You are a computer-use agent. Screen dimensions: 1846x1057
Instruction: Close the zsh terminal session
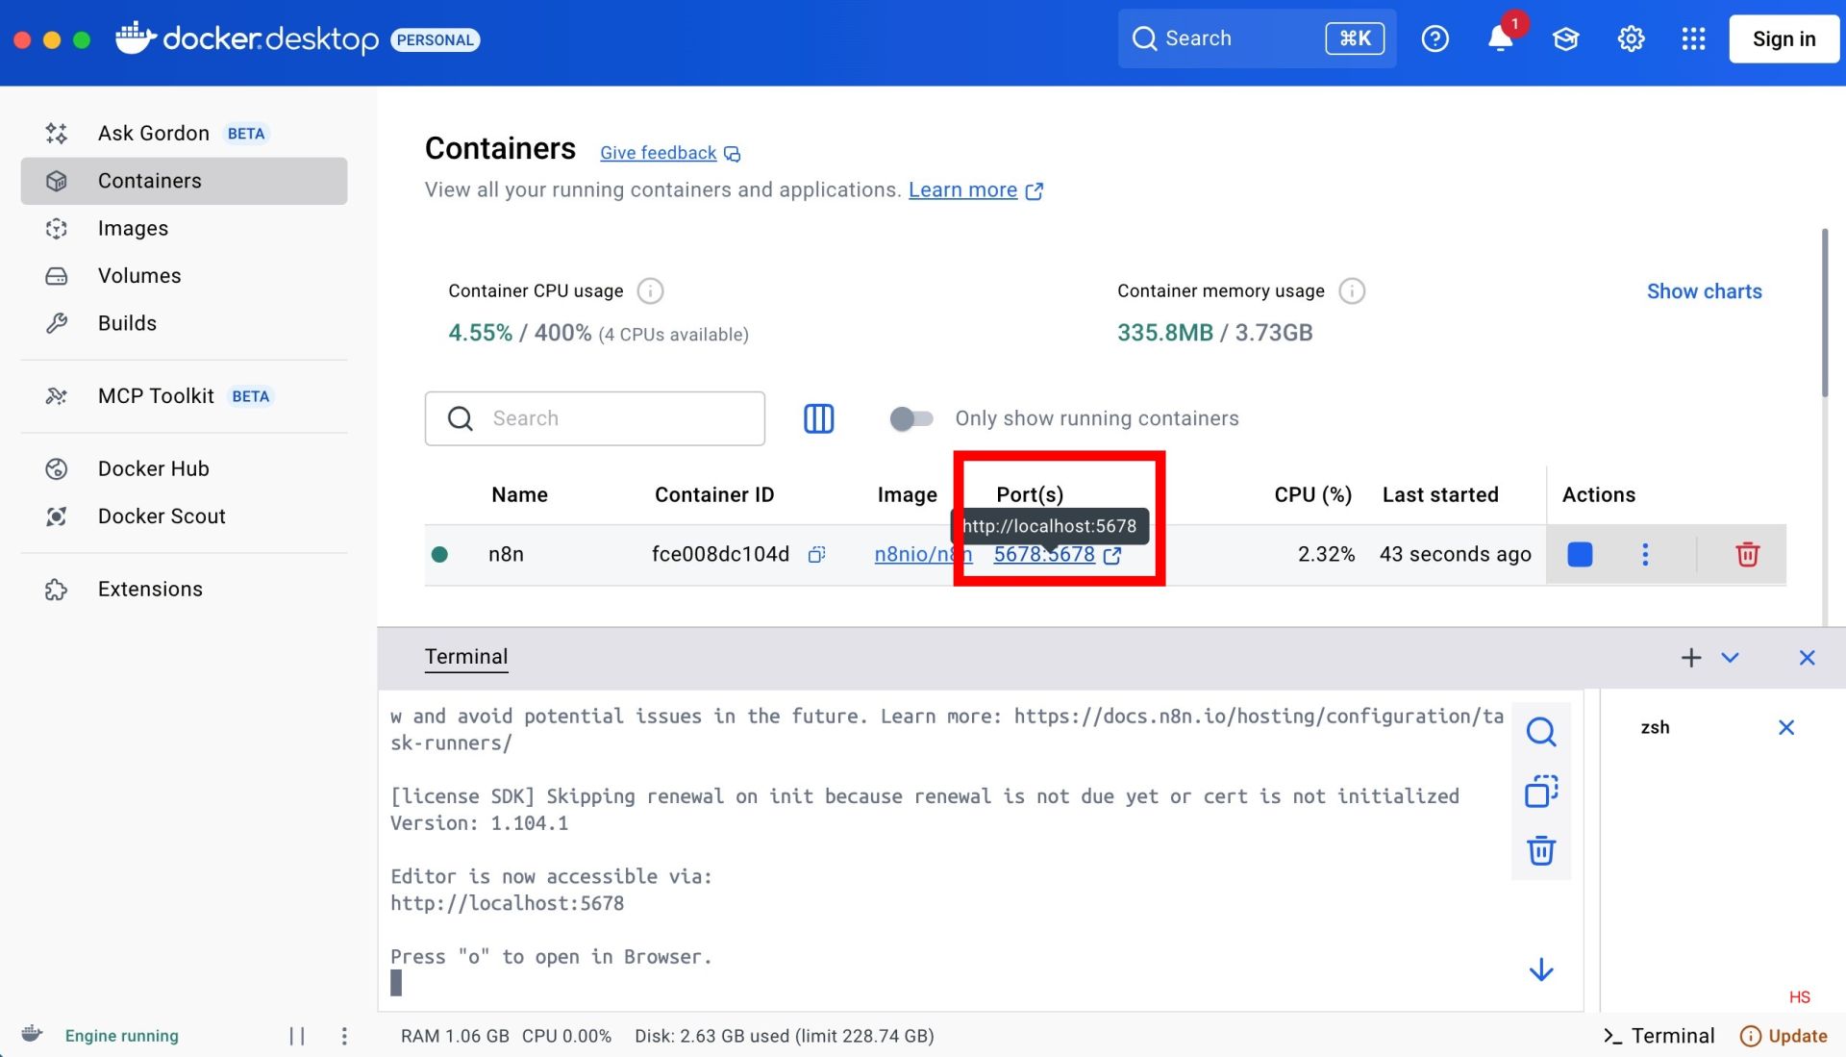[x=1785, y=728]
